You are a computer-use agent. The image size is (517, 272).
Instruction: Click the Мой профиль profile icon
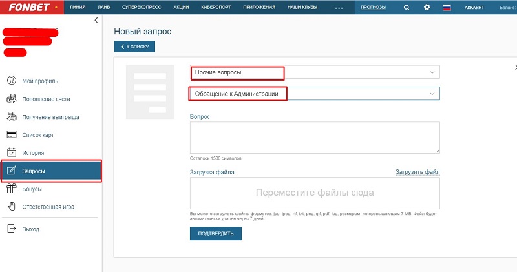click(x=11, y=81)
